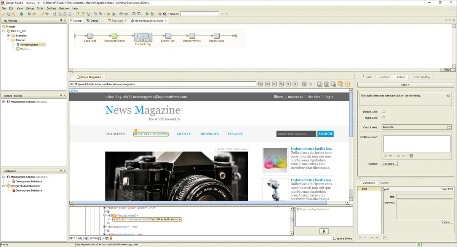Click the FINANCE navigation link
Screen dimensions: 457x247
pyautogui.click(x=235, y=134)
